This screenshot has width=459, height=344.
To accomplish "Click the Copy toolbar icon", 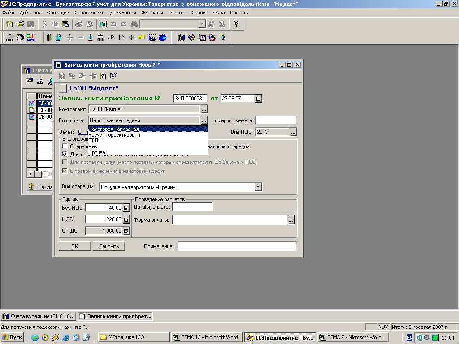I will click(x=55, y=24).
